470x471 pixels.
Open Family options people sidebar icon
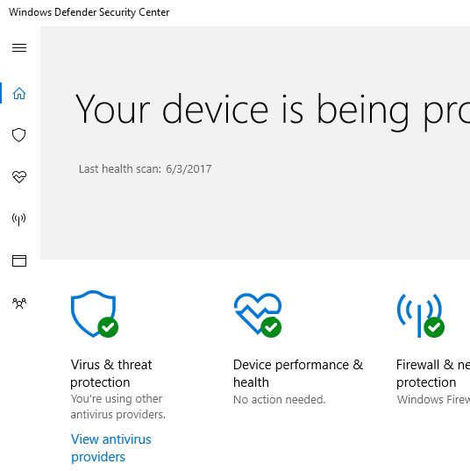pos(19,303)
